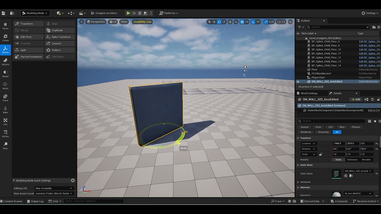Open the Perspective view mode menu

coord(96,22)
